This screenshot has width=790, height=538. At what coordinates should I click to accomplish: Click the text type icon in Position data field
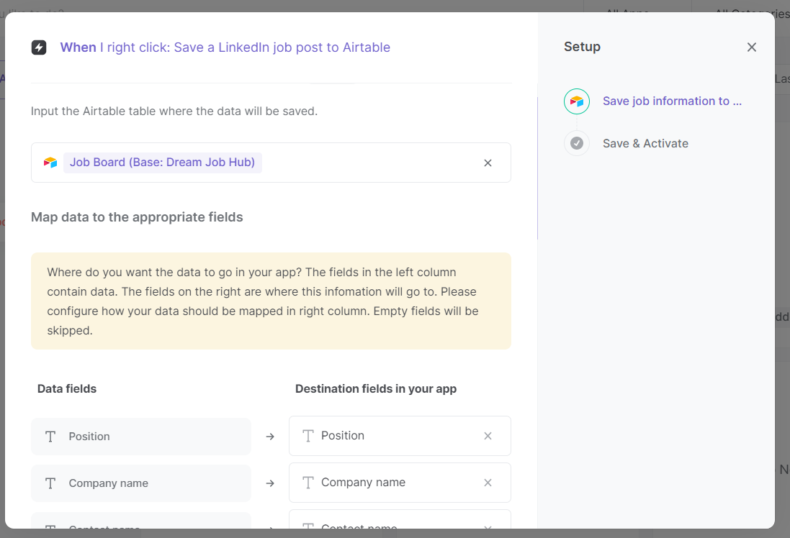(x=50, y=437)
